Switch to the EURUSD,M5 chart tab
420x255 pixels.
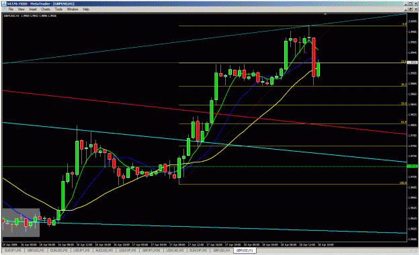(x=58, y=250)
